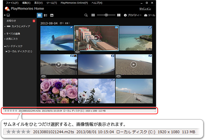Screen dimensions: 205x140
Task: Open the プロパティー panel
Action: coord(133,15)
